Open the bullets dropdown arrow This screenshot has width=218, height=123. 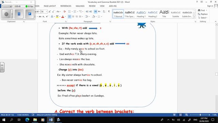(72, 12)
